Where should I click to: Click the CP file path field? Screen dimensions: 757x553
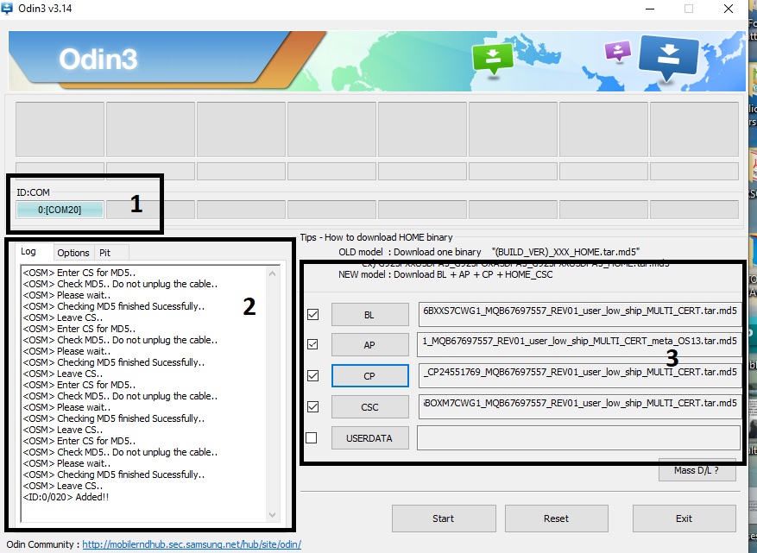point(580,374)
